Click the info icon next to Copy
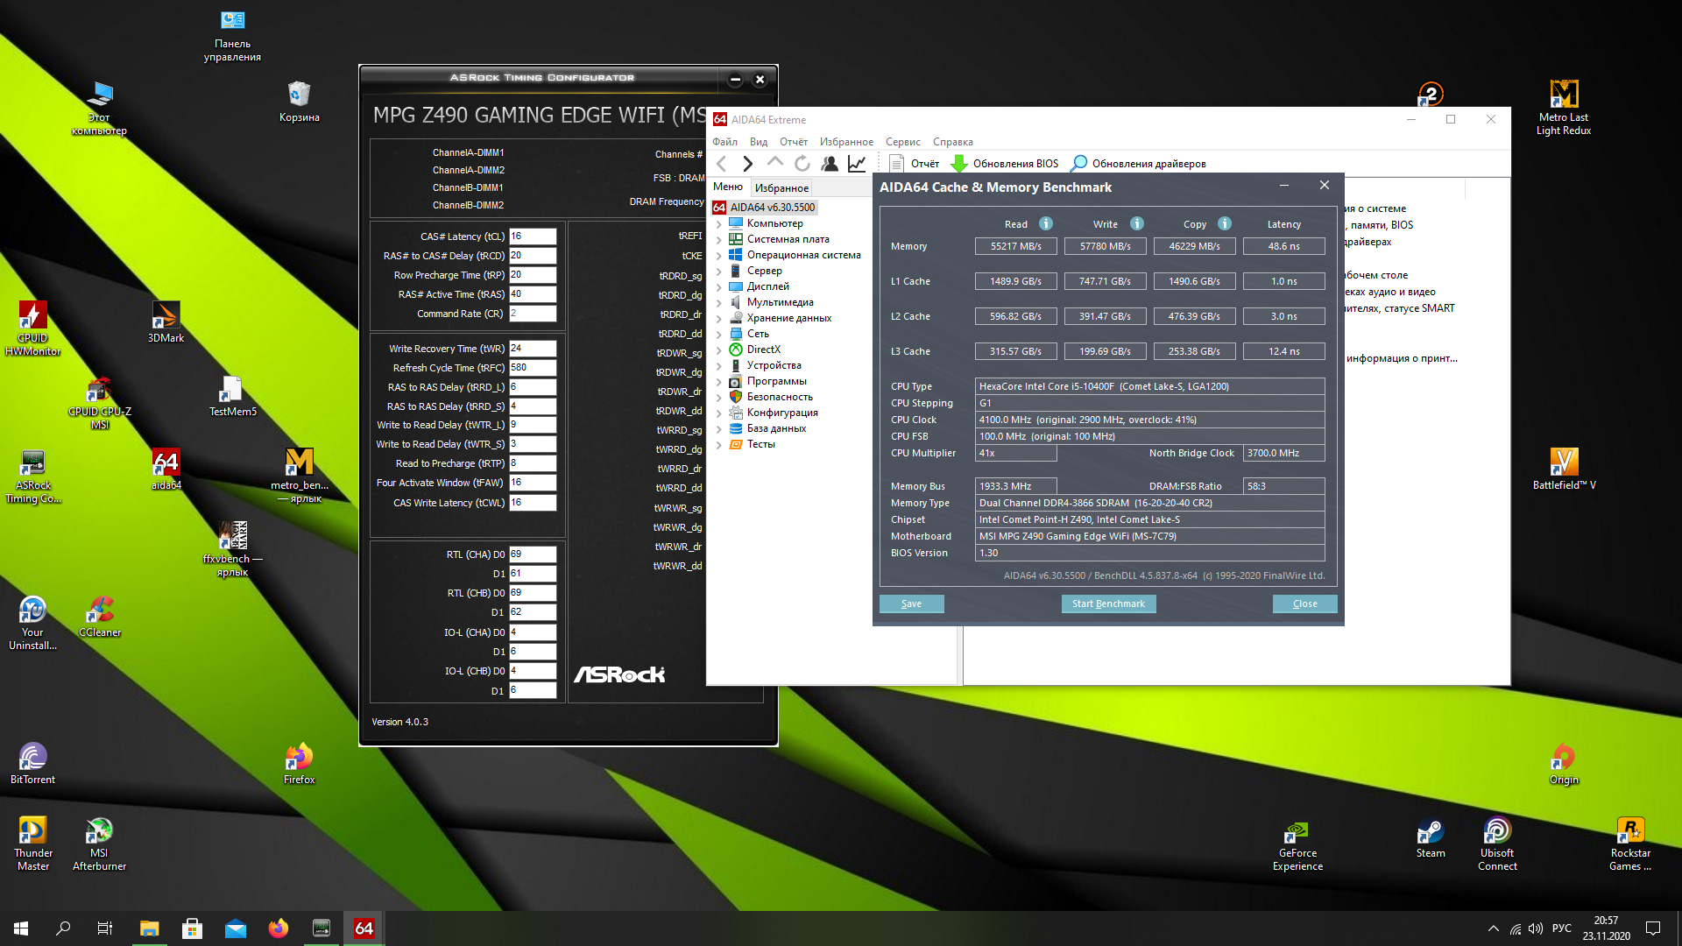Image resolution: width=1682 pixels, height=946 pixels. tap(1225, 223)
